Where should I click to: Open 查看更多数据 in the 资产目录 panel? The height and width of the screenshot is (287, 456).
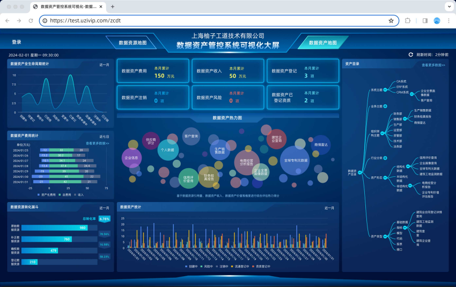coord(433,65)
